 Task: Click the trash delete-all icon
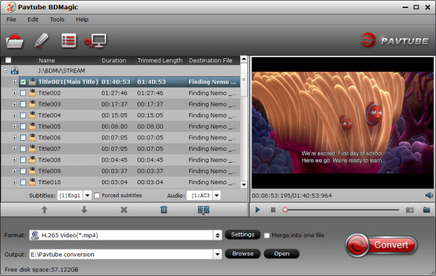pos(164,210)
